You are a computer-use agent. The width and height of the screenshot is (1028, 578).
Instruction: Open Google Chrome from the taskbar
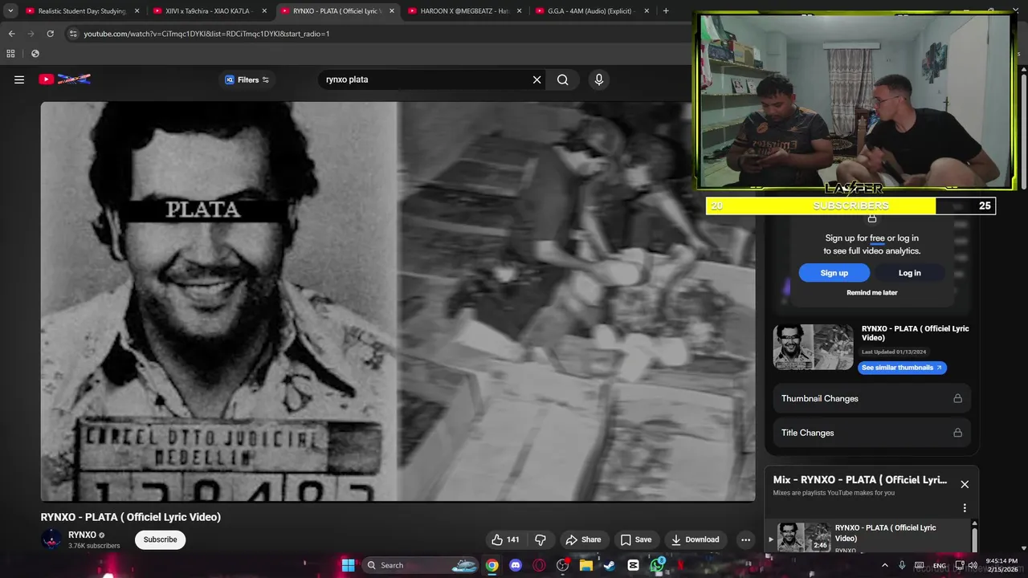(492, 565)
